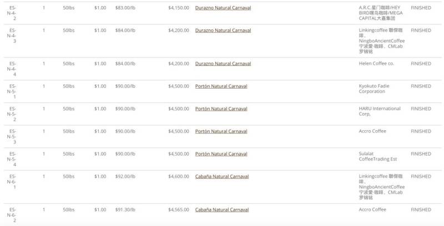The width and height of the screenshot is (444, 226).
Task: Open Durazno Natural Carnaval link for ES-N-4-2
Action: (223, 8)
